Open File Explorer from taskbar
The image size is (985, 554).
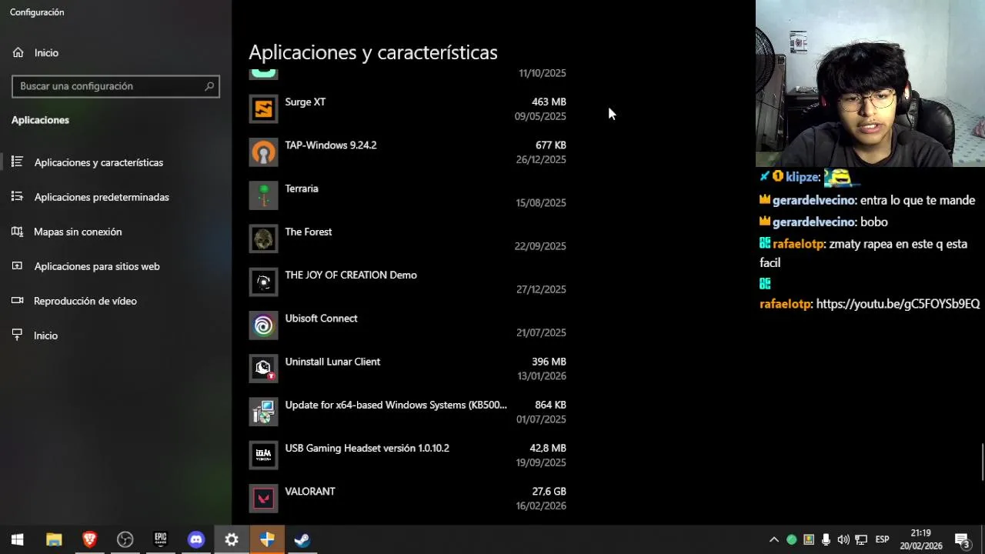click(x=54, y=539)
